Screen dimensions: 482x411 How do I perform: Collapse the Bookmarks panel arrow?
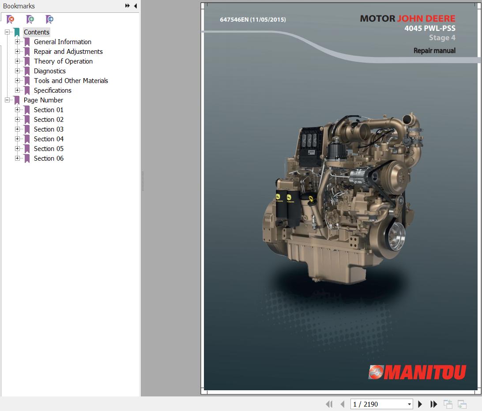(x=135, y=6)
